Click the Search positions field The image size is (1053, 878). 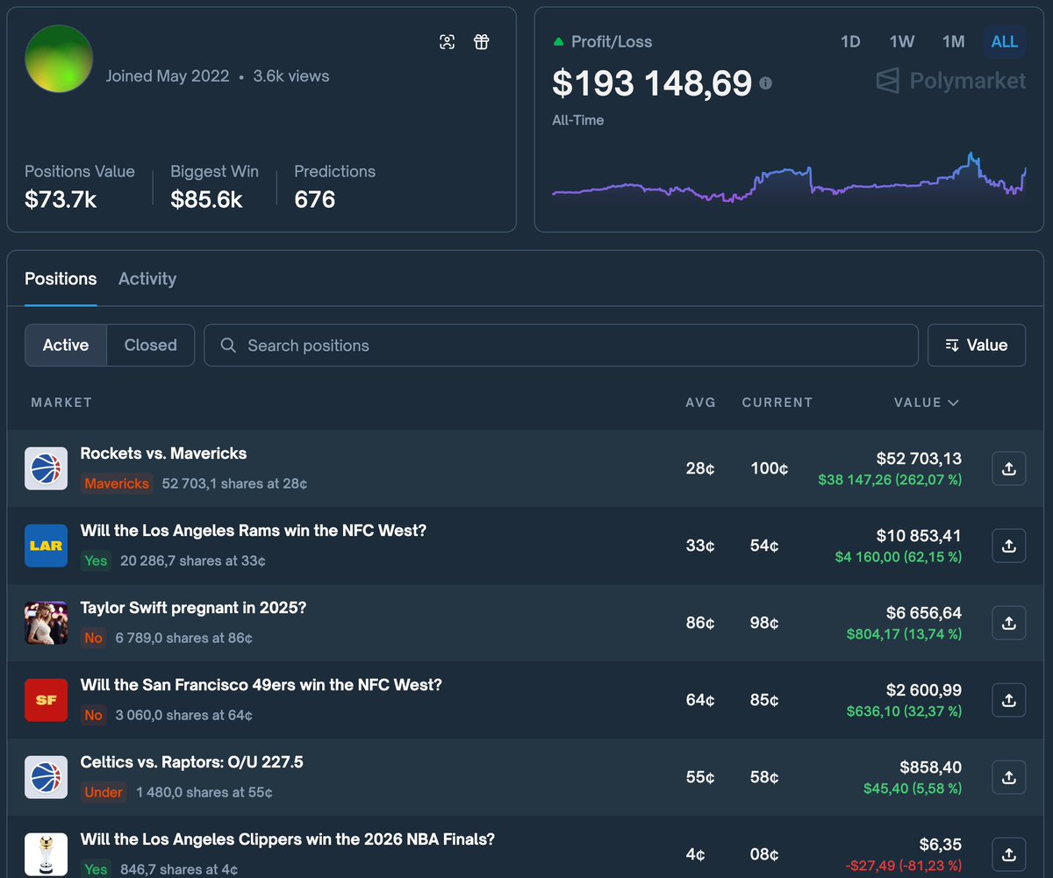(x=561, y=345)
